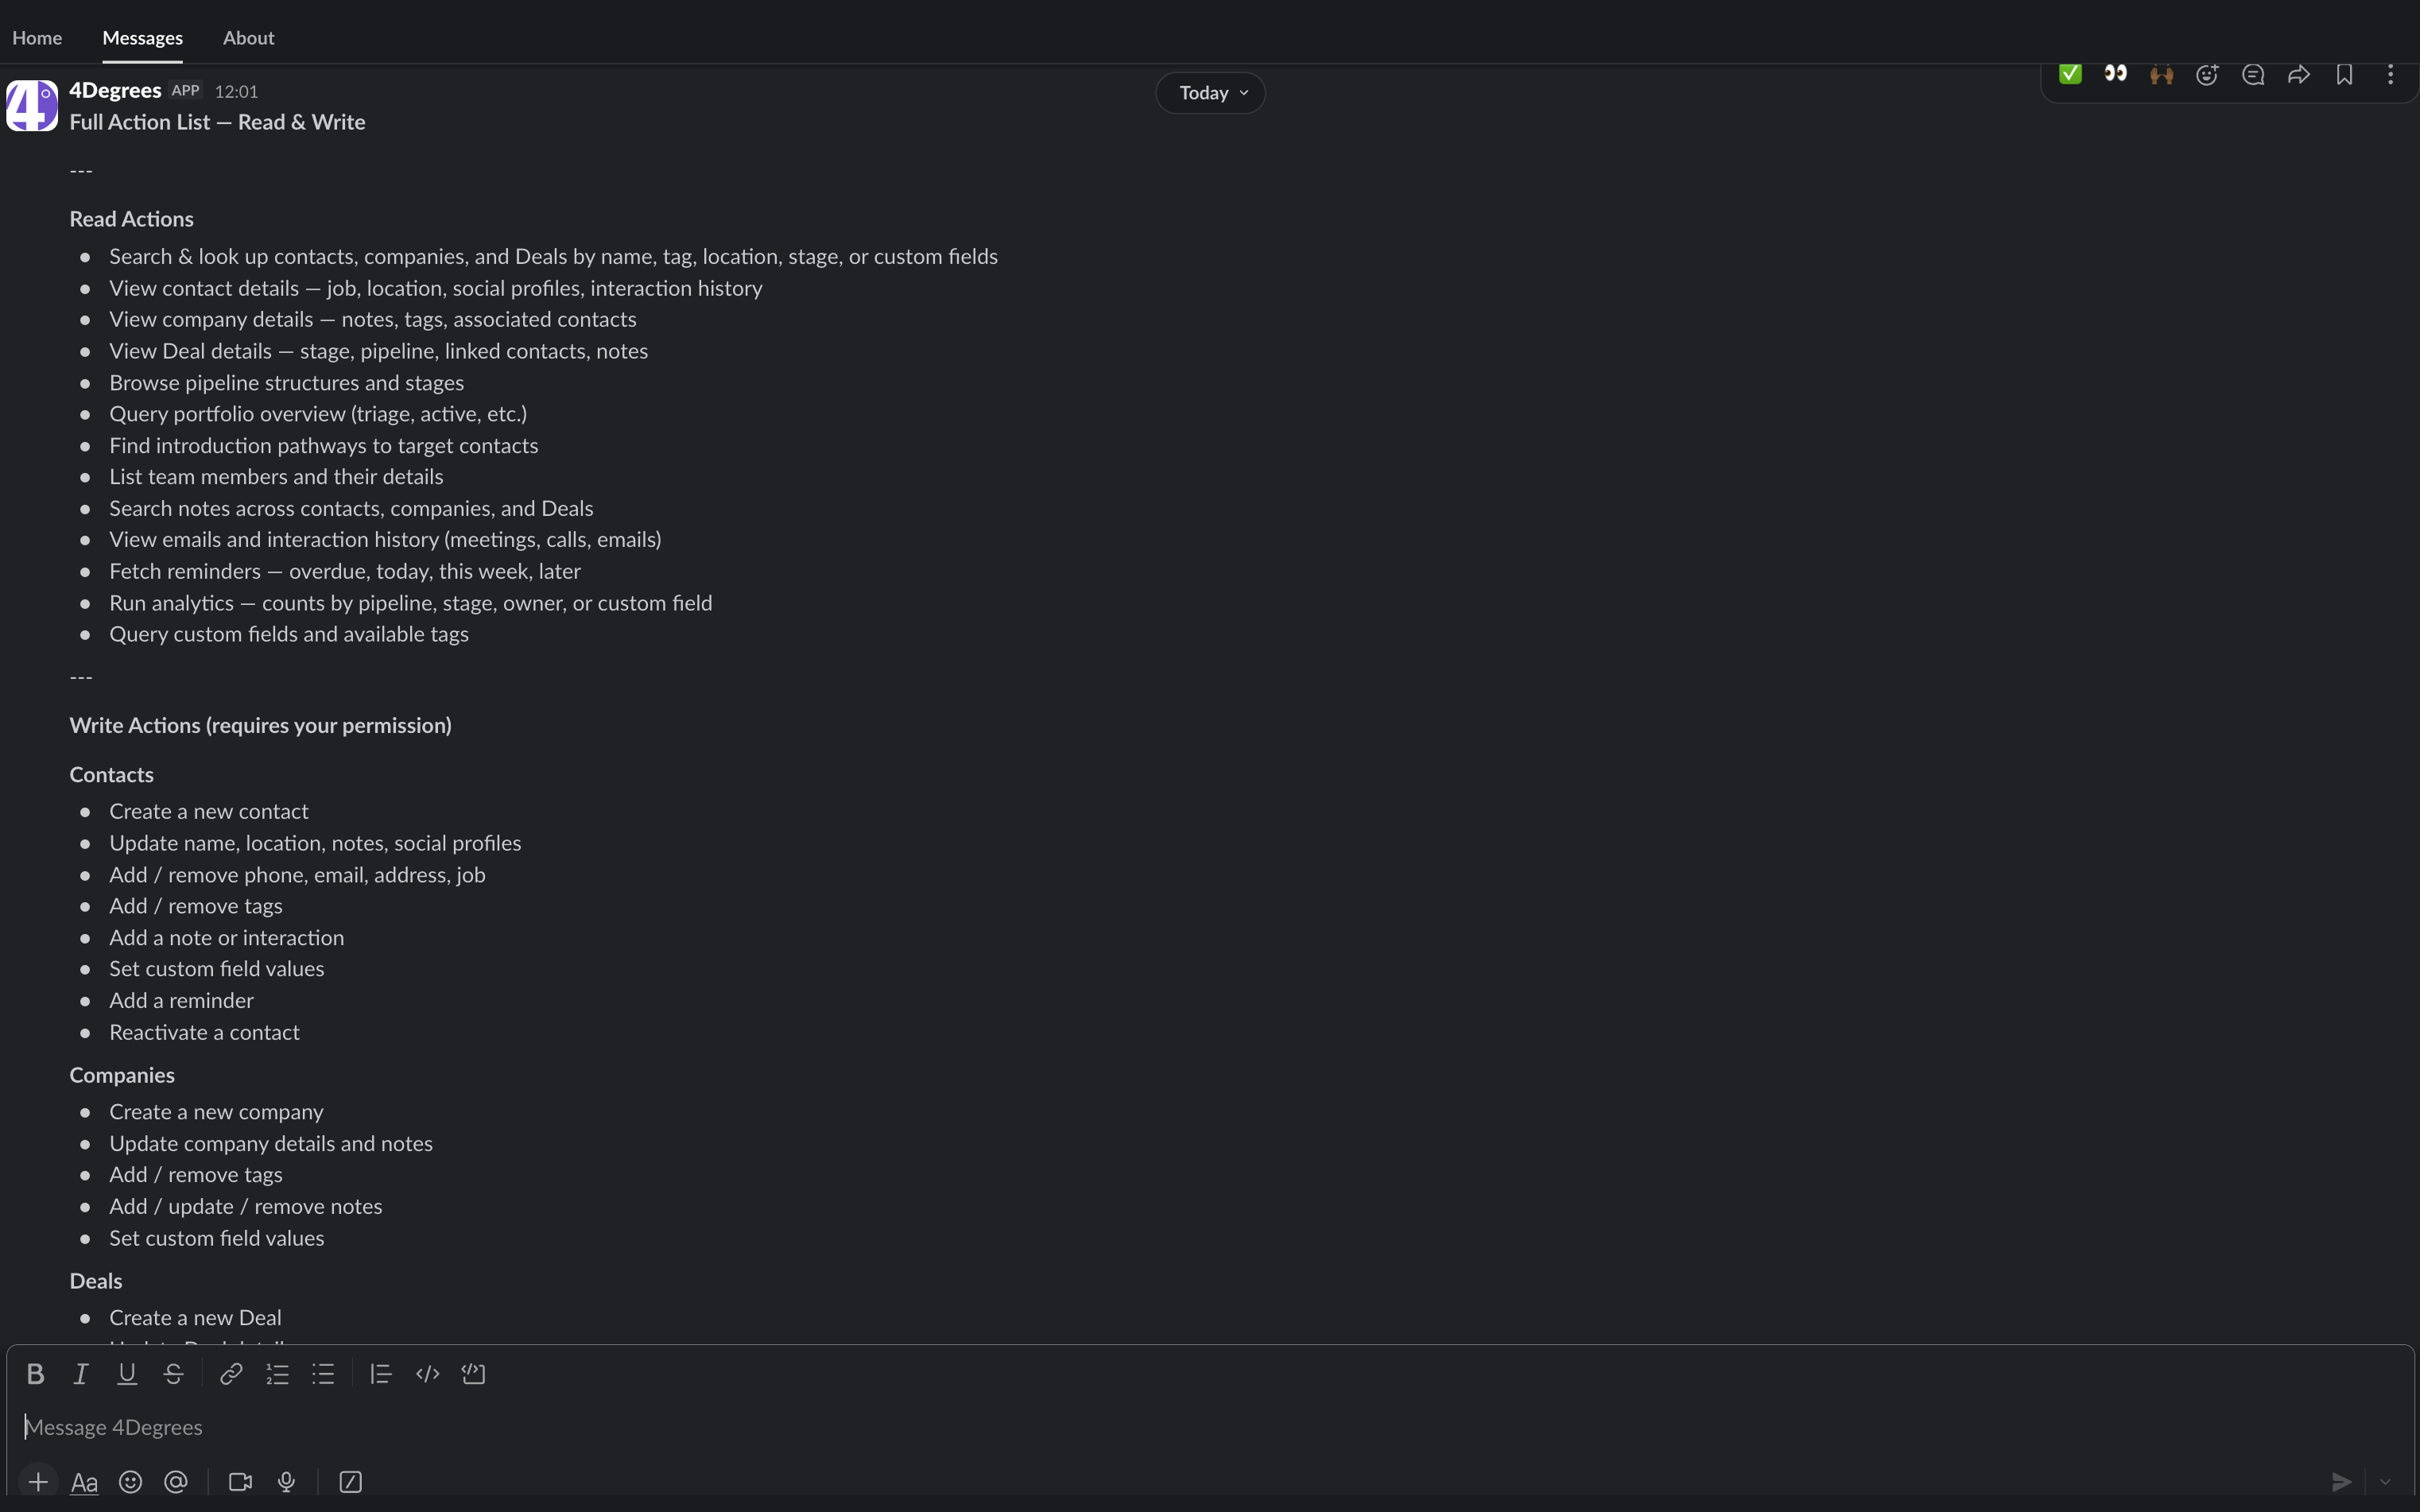Image resolution: width=2420 pixels, height=1512 pixels.
Task: Record a video clip
Action: pyautogui.click(x=240, y=1482)
